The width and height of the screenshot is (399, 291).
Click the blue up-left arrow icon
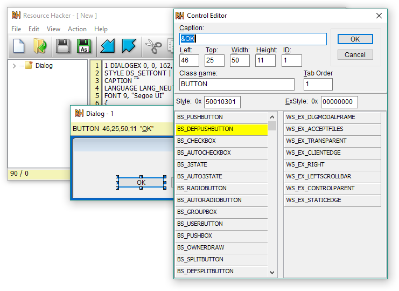[129, 46]
